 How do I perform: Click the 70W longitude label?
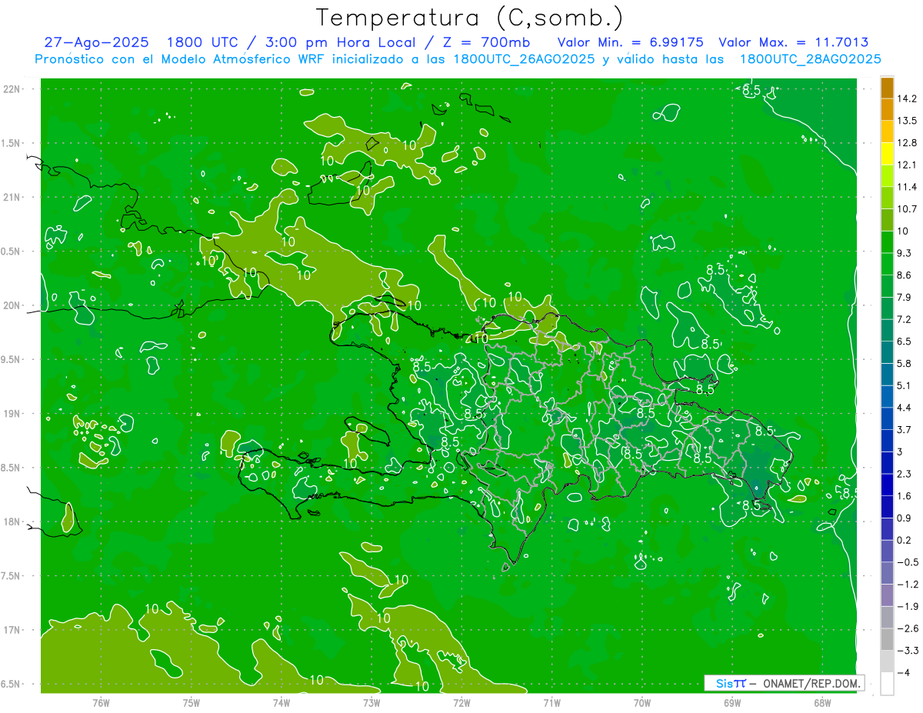pyautogui.click(x=642, y=703)
